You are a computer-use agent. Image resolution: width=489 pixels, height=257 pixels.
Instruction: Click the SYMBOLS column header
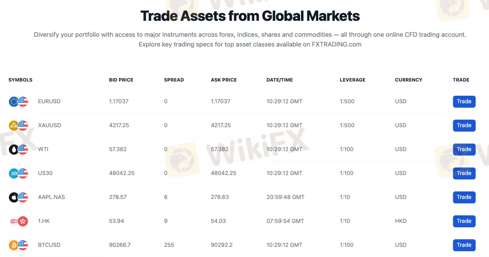(x=20, y=80)
